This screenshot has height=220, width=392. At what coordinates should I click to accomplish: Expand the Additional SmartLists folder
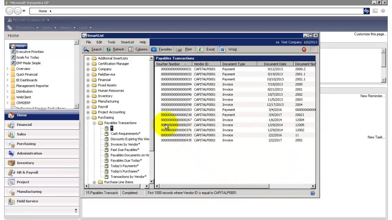click(88, 58)
